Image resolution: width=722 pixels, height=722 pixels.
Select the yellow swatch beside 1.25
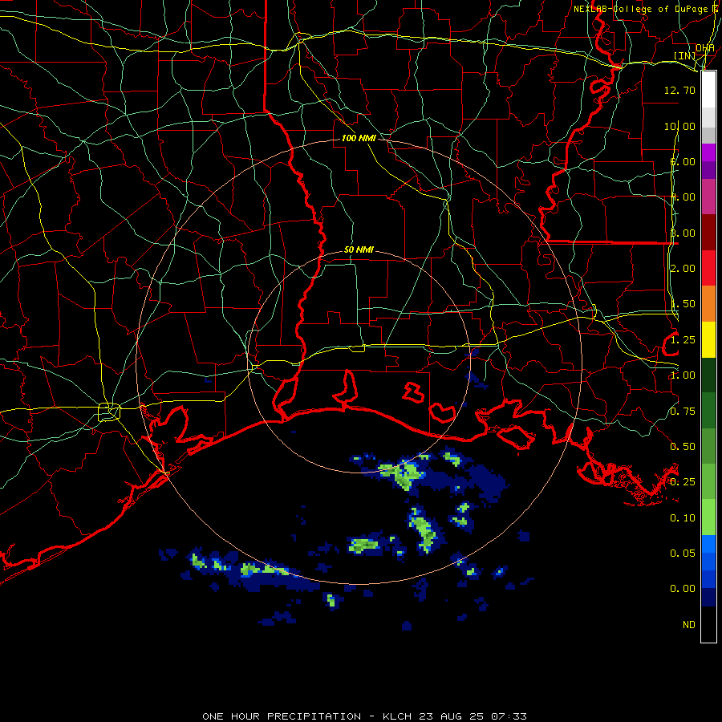708,339
